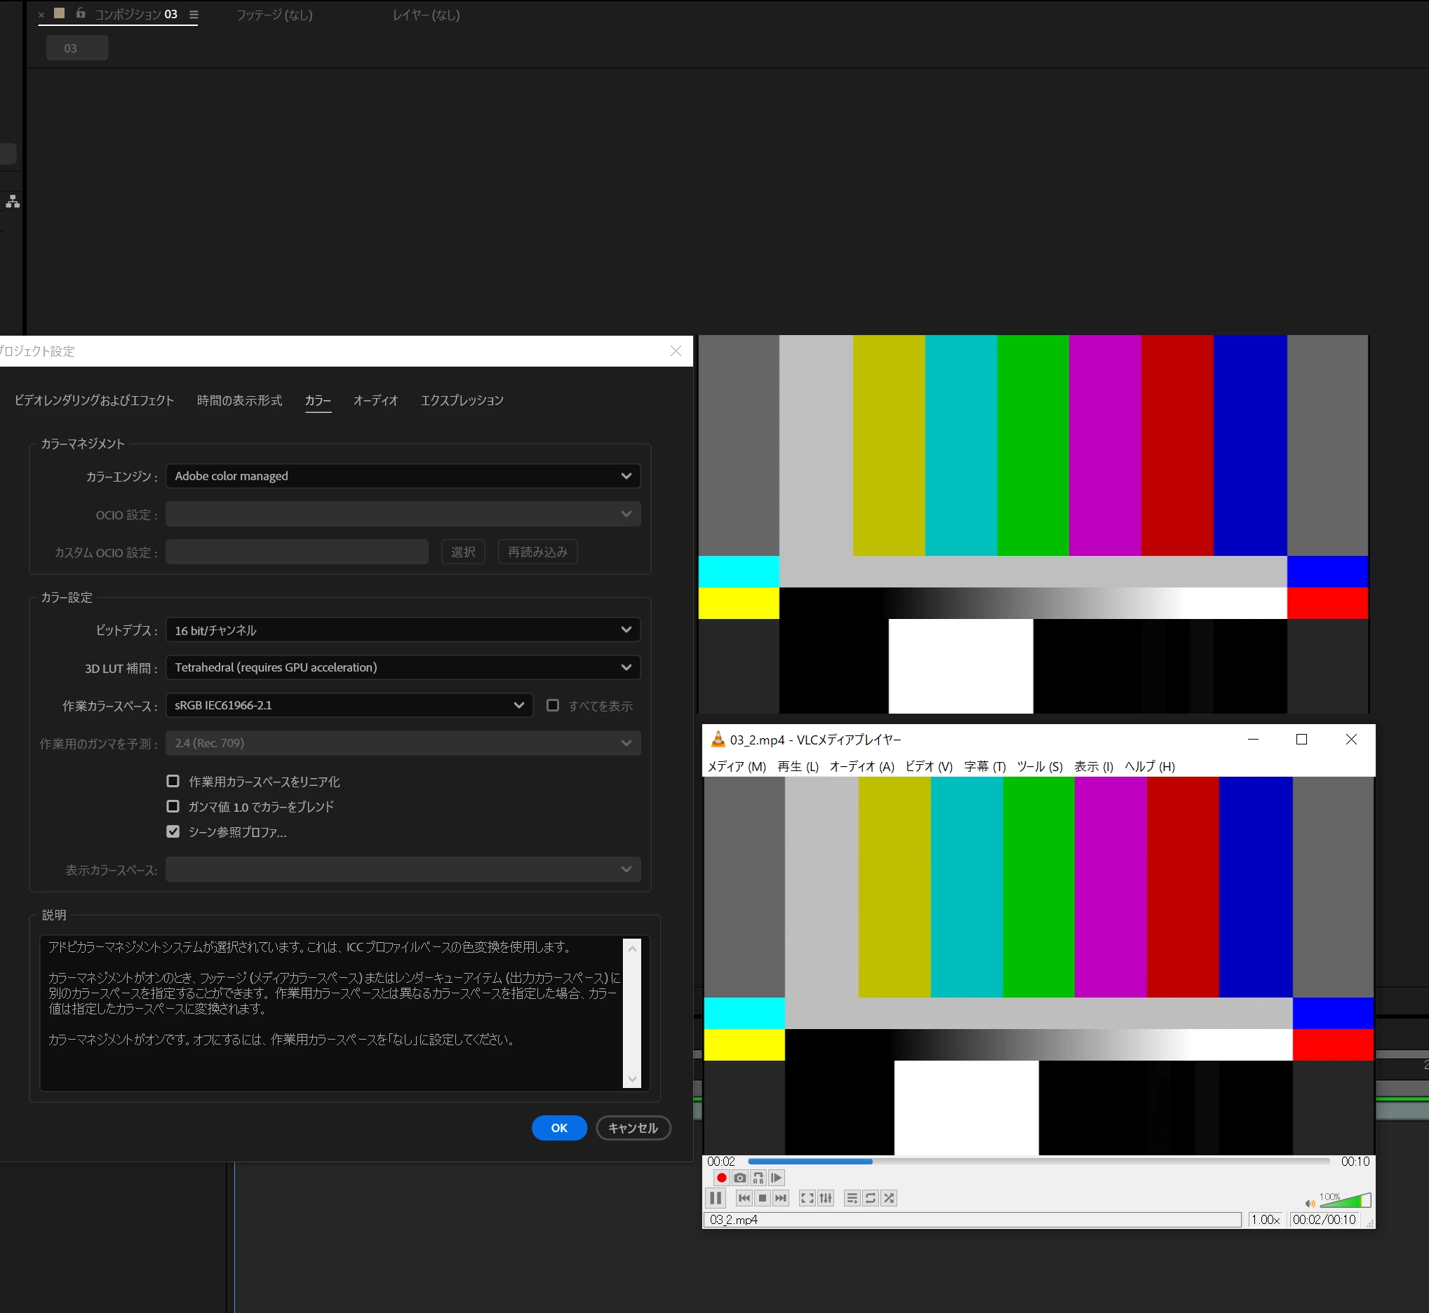The height and width of the screenshot is (1313, 1429).
Task: Switch to the オーディオ tab
Action: (375, 401)
